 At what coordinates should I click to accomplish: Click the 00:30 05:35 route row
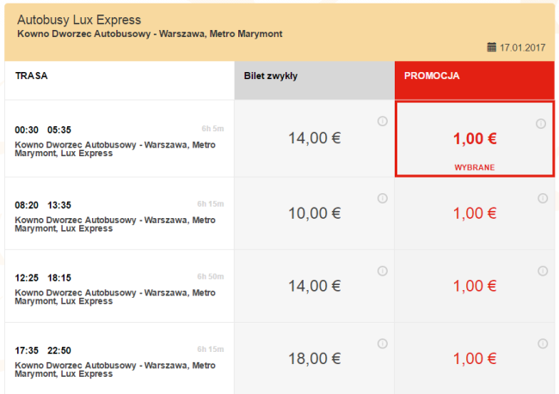coord(119,138)
